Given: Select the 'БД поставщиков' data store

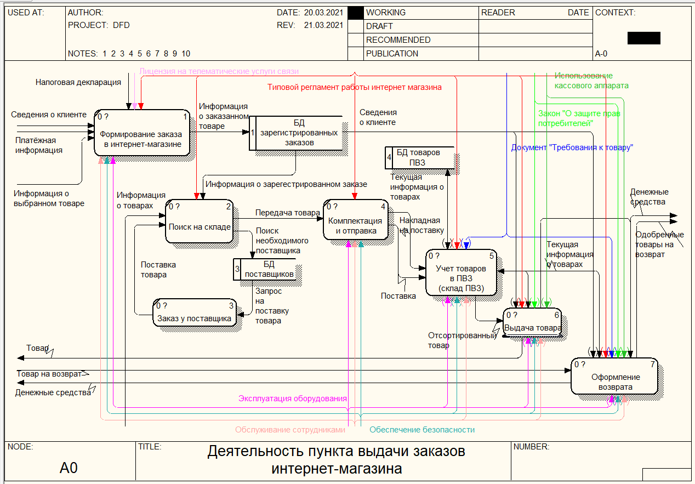Looking at the screenshot, I should 269,269.
